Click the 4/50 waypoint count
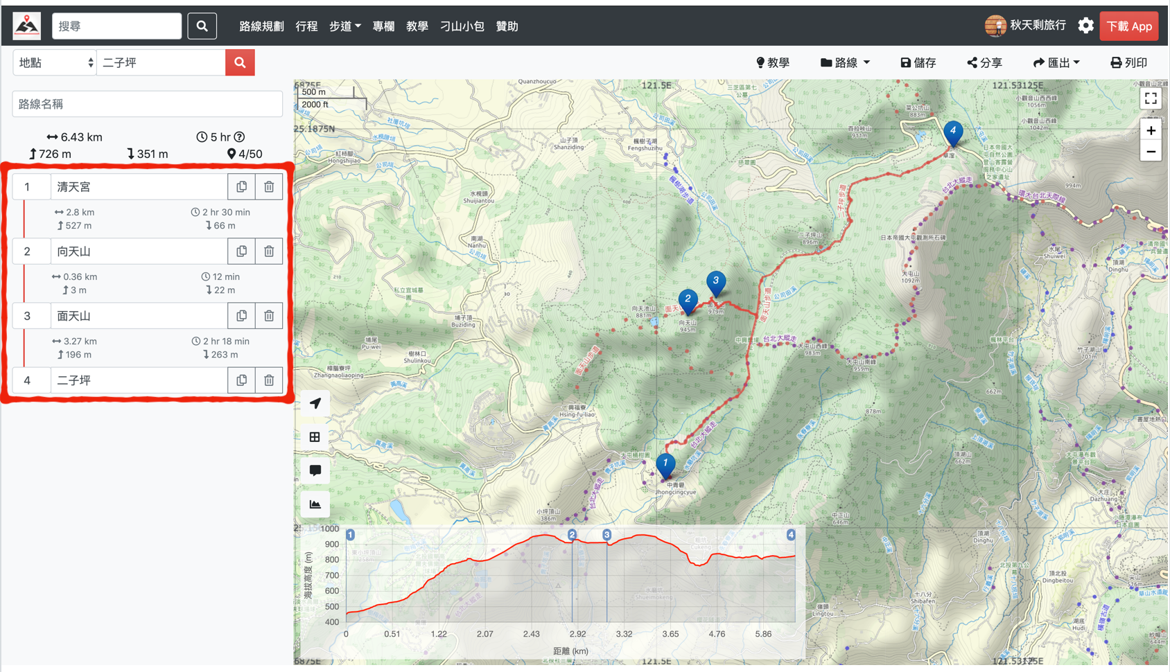 click(x=245, y=154)
